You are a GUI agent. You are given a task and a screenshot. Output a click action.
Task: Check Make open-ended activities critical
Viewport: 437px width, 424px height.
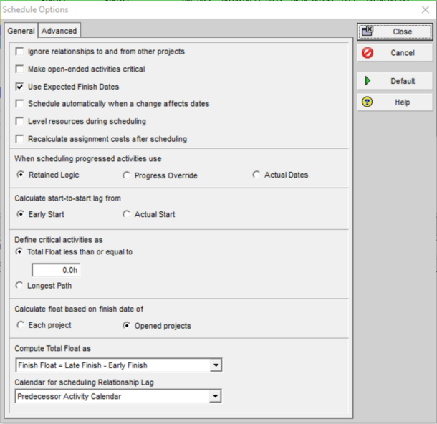click(20, 69)
